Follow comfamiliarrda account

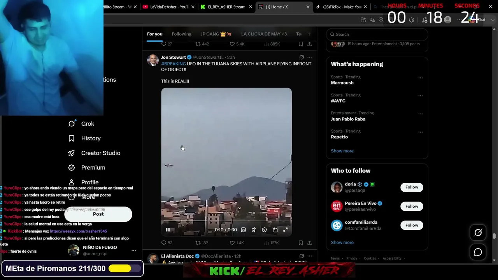pos(412,225)
